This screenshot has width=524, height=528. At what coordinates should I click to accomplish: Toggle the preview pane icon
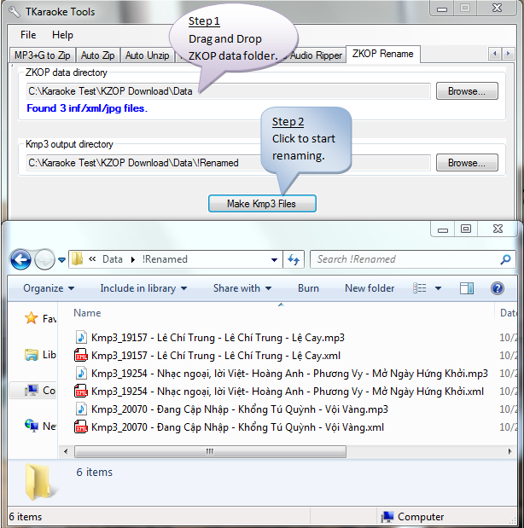(467, 288)
